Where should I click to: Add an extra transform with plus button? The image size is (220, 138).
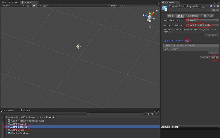coord(211,53)
